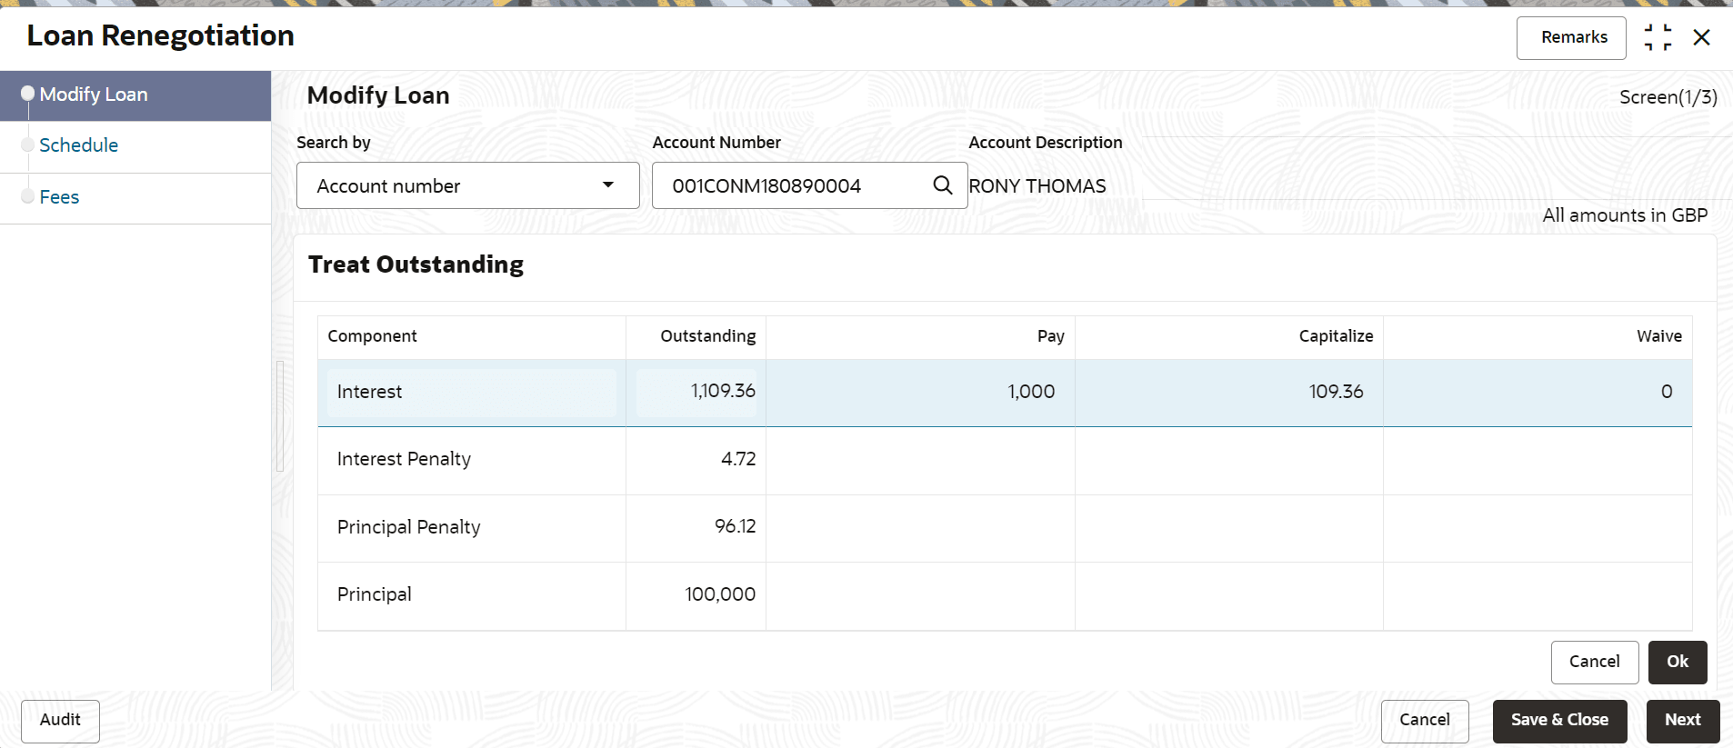
Task: Cancel the Treat Outstanding panel
Action: click(x=1594, y=662)
